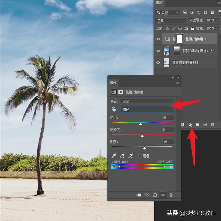Switch to the 图层 panel tab
This screenshot has height=221, width=221.
(160, 3)
